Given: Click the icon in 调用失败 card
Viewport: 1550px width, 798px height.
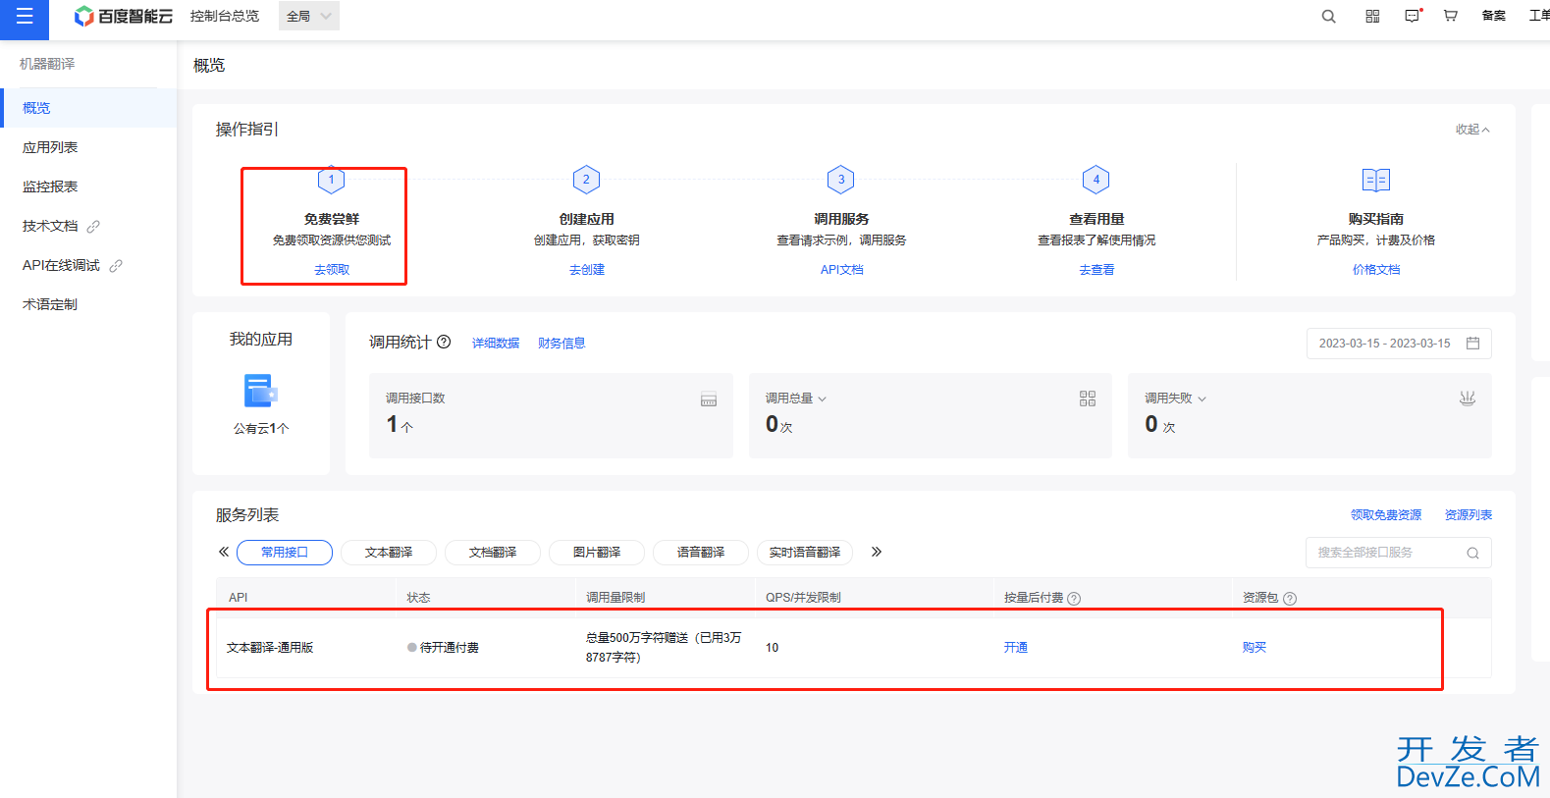Looking at the screenshot, I should click(x=1467, y=399).
